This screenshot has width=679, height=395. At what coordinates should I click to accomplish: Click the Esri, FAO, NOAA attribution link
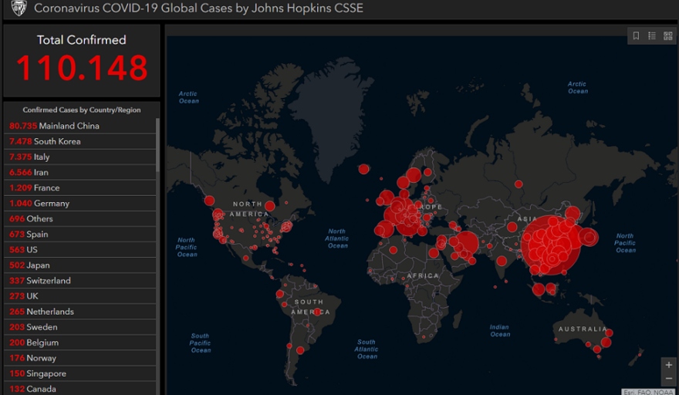tap(647, 392)
